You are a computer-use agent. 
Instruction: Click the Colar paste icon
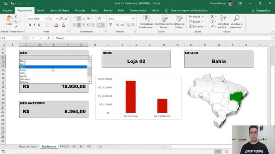pyautogui.click(x=9, y=19)
